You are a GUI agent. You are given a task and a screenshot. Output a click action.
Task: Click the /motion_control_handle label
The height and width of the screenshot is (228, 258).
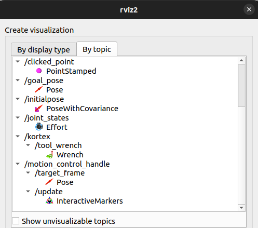[x=67, y=164]
